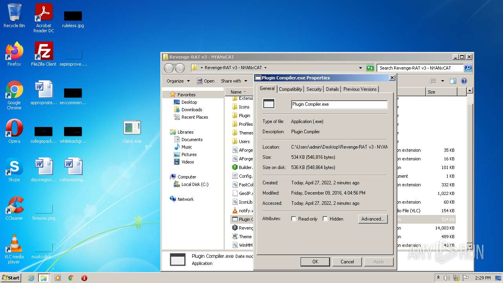Click the Advanced... attributes button
The height and width of the screenshot is (283, 503).
point(373,219)
